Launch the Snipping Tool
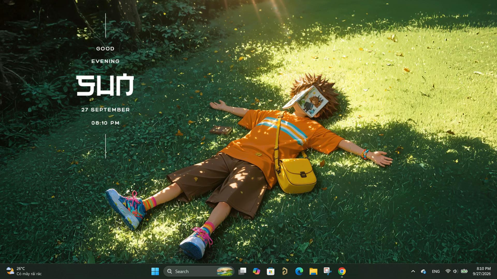 327,271
